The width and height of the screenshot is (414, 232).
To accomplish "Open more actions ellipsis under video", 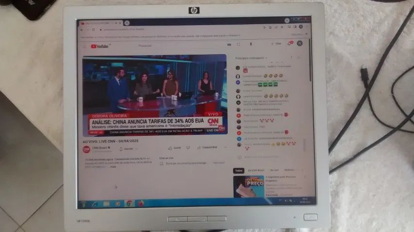I will tap(225, 147).
